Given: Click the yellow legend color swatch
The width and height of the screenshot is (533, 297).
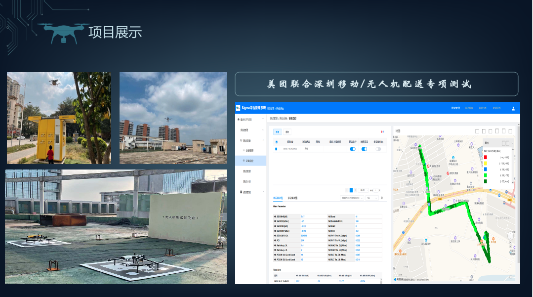Looking at the screenshot, I should click(486, 163).
